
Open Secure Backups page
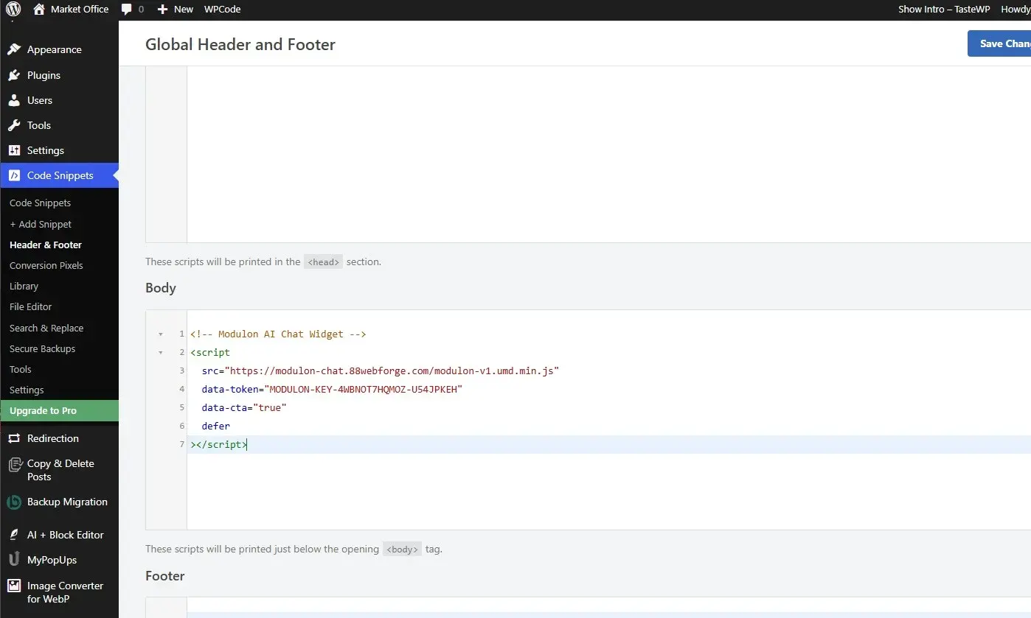42,348
